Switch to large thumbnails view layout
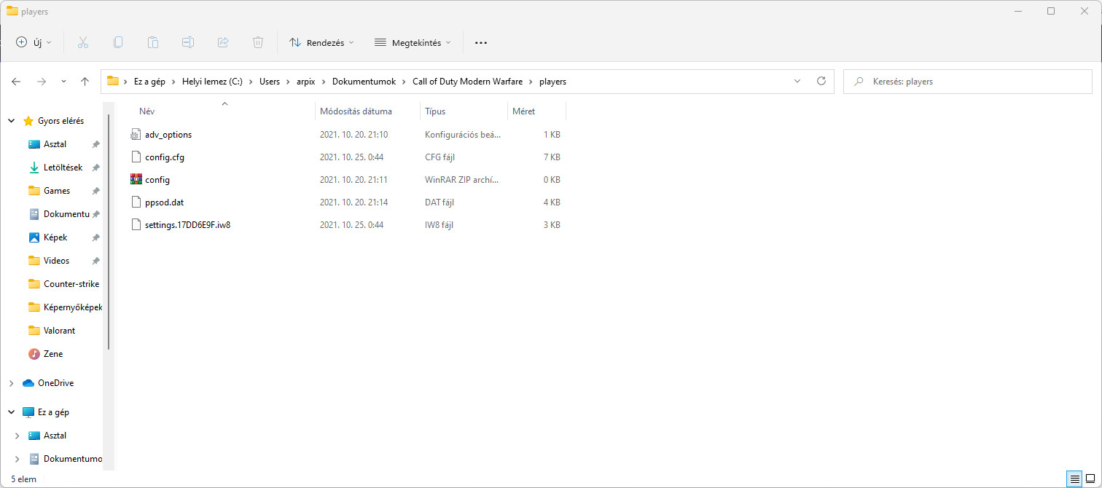This screenshot has width=1102, height=488. (x=1090, y=479)
